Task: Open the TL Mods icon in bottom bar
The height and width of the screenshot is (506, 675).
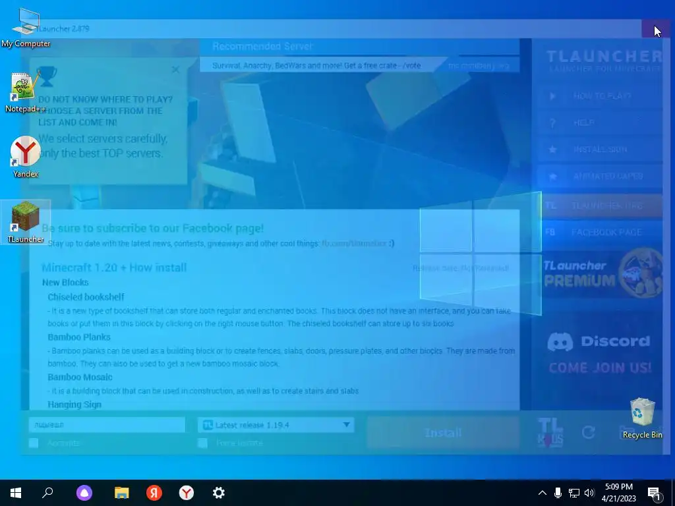Action: click(x=550, y=432)
